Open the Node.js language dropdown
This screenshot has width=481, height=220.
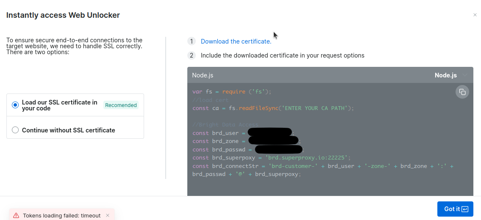451,75
